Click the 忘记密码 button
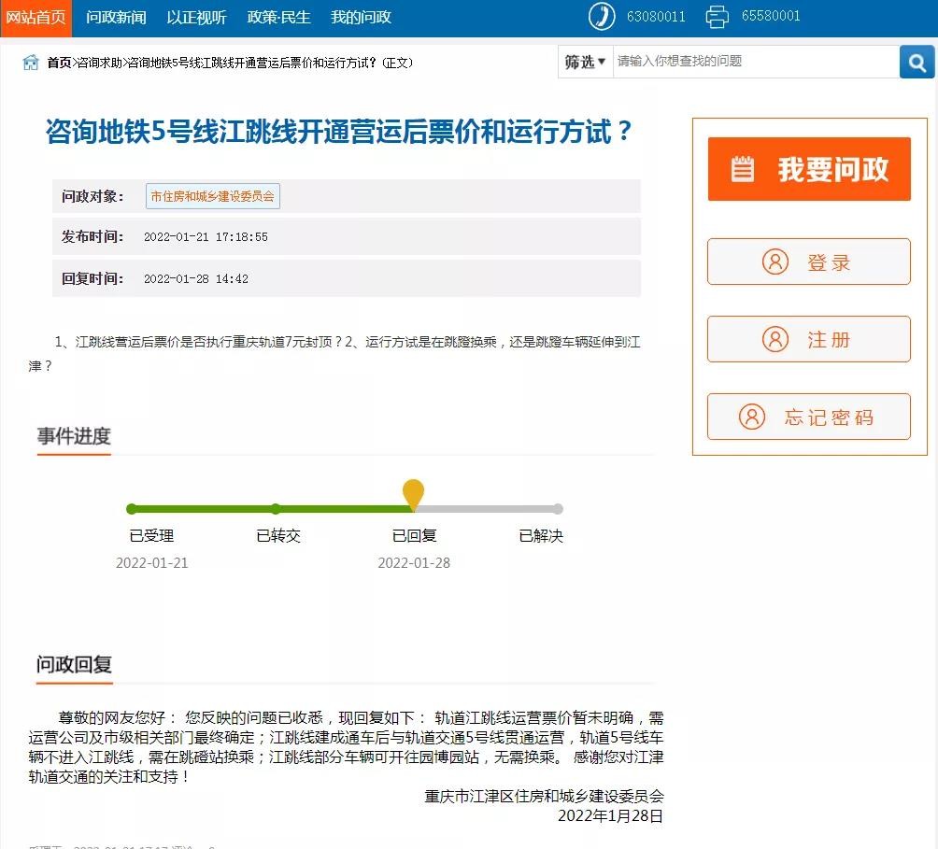Screen dimensions: 938x849 (809, 417)
